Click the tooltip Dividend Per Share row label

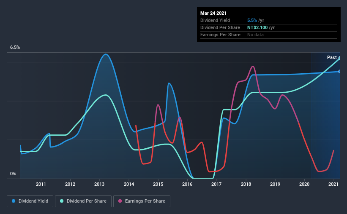(220, 27)
